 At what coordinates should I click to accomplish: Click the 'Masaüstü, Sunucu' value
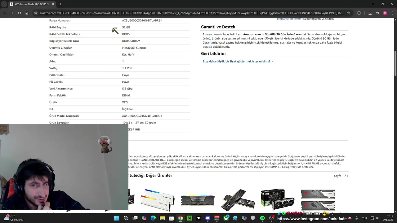134,48
